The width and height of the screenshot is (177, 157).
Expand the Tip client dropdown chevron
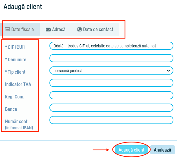pos(168,71)
